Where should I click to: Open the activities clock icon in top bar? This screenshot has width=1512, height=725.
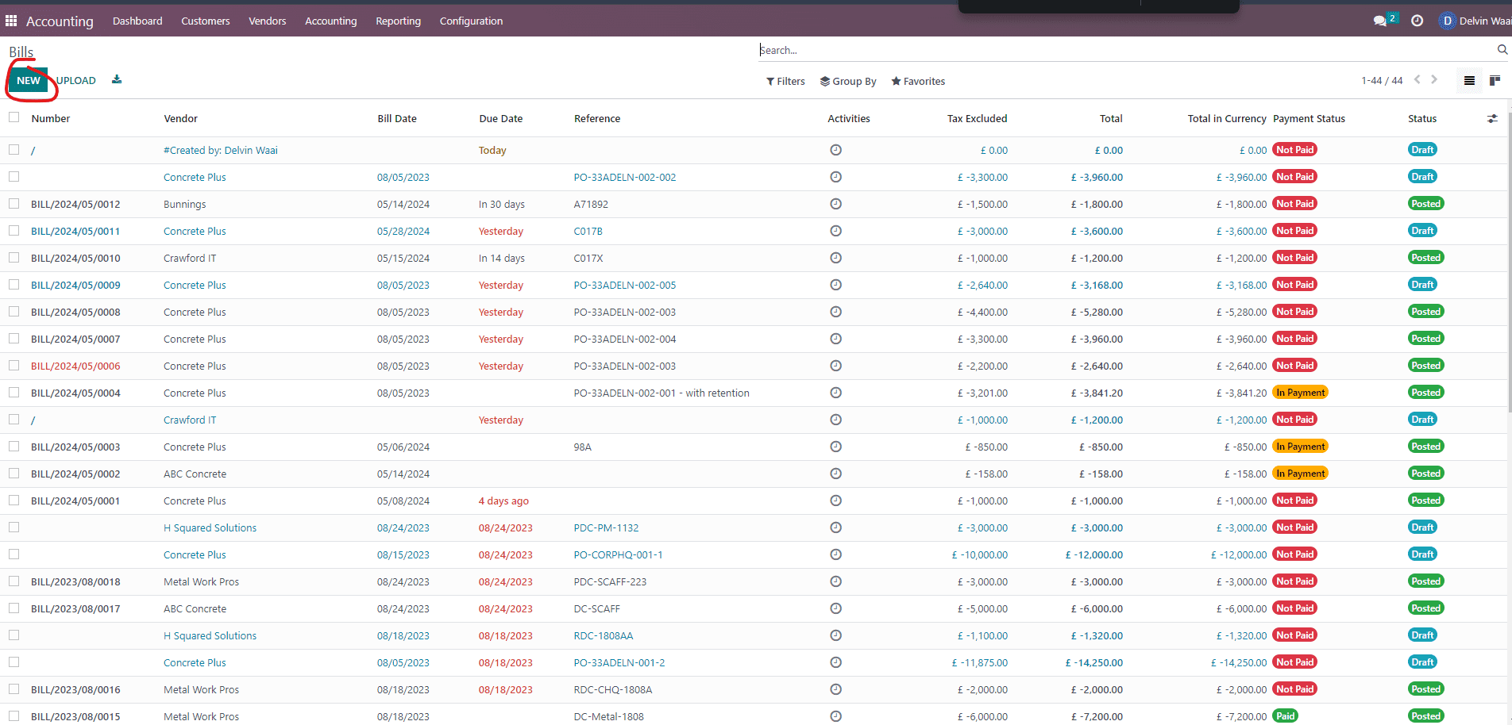(1417, 21)
